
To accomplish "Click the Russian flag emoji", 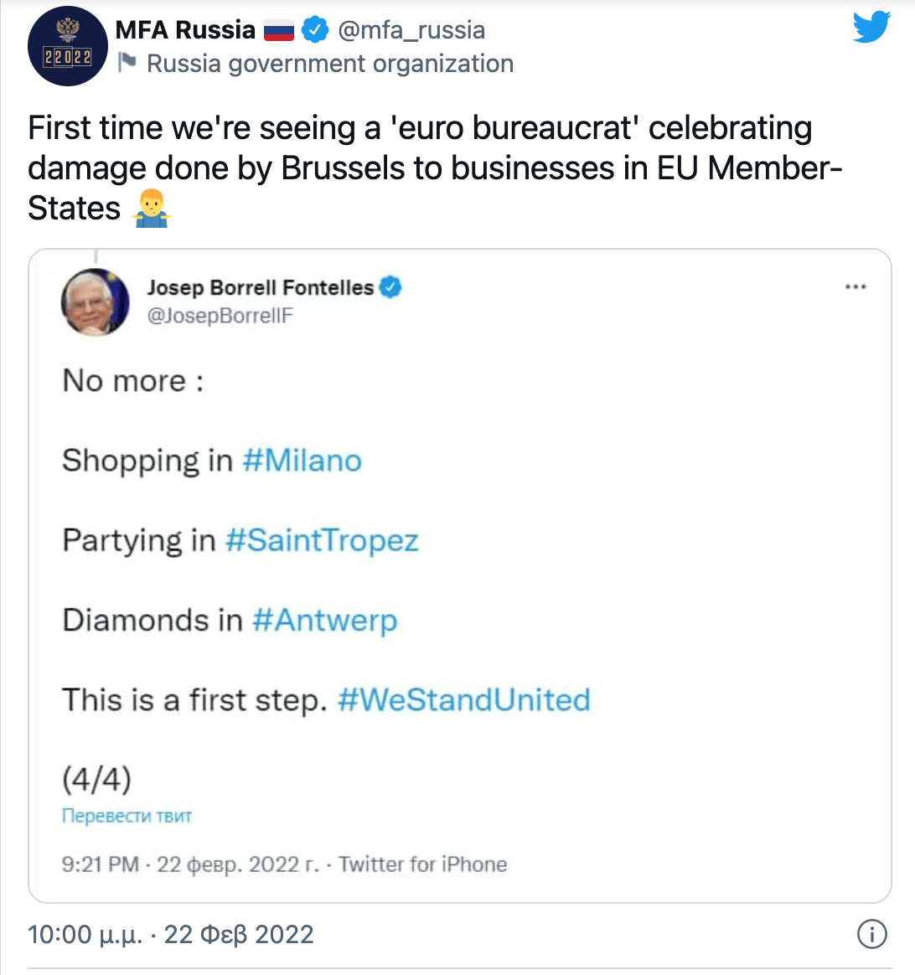I will pos(278,31).
